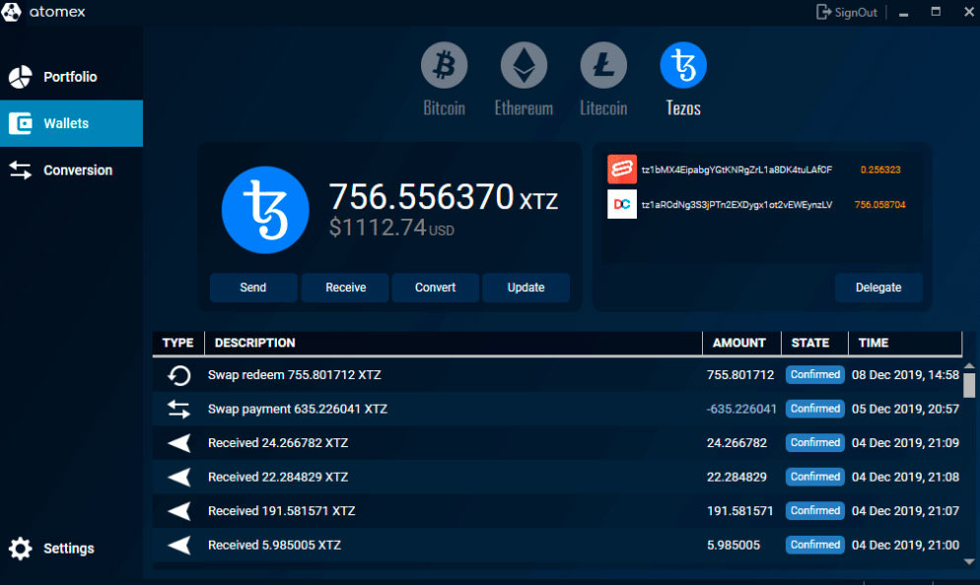
Task: Open the Wallets section
Action: (x=71, y=123)
